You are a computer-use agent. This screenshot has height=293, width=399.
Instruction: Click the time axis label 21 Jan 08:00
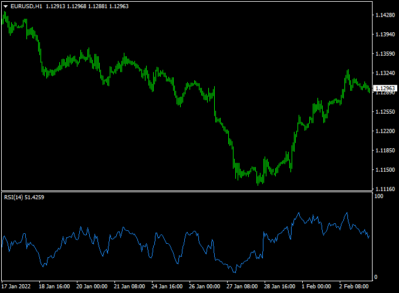(130, 287)
